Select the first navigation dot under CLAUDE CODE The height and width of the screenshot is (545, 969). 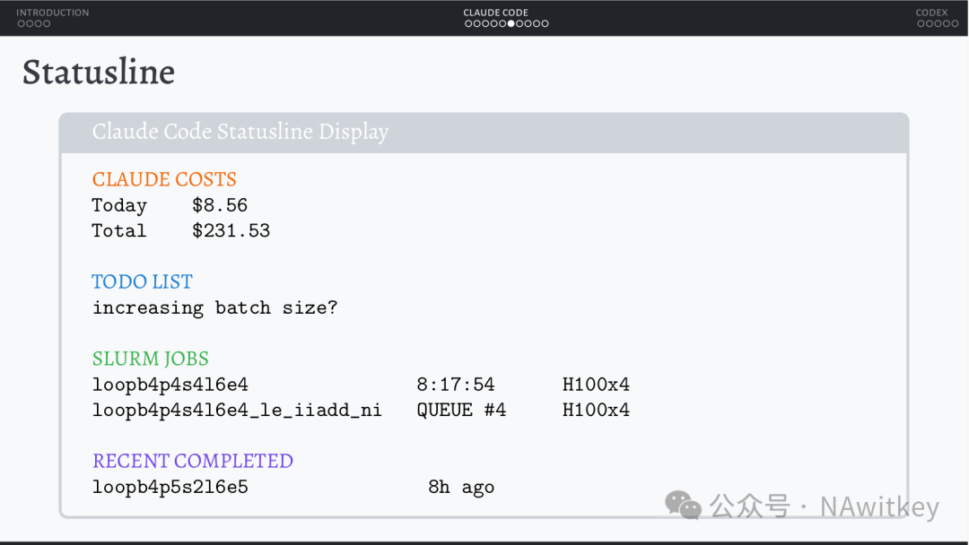[468, 24]
